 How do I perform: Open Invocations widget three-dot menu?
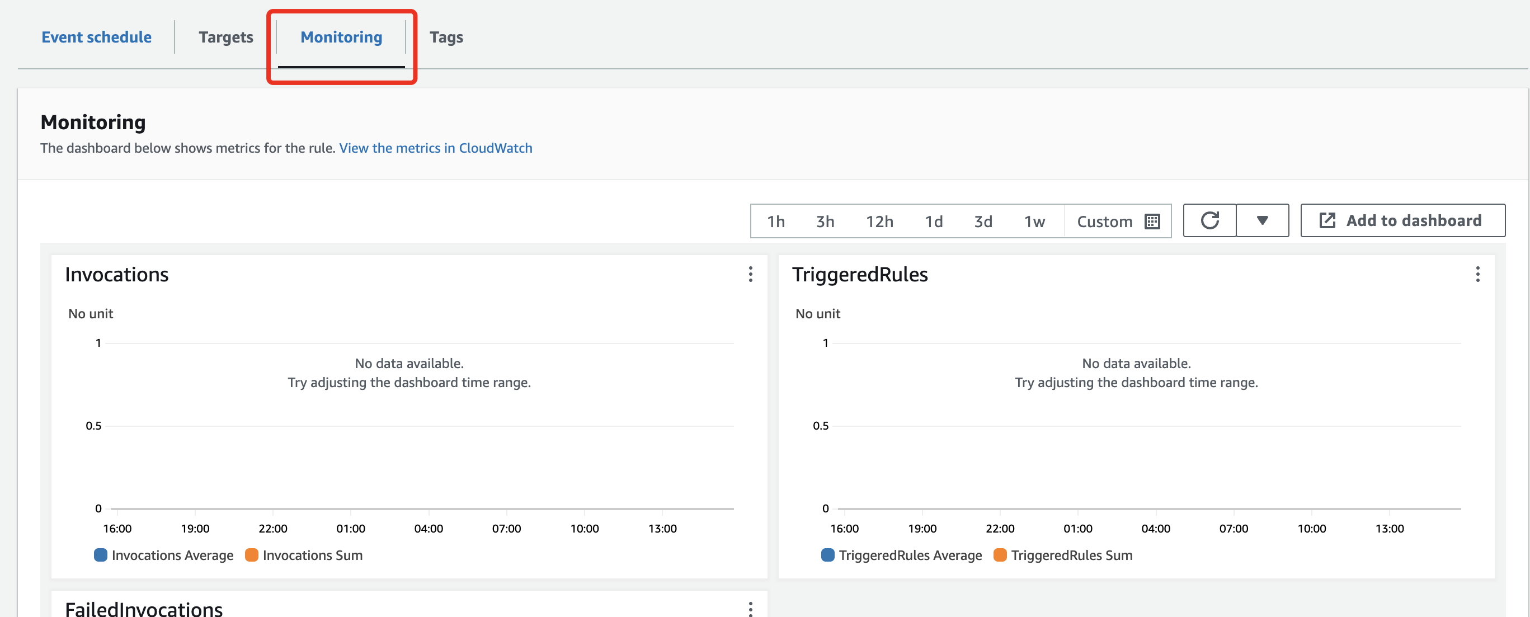[750, 274]
